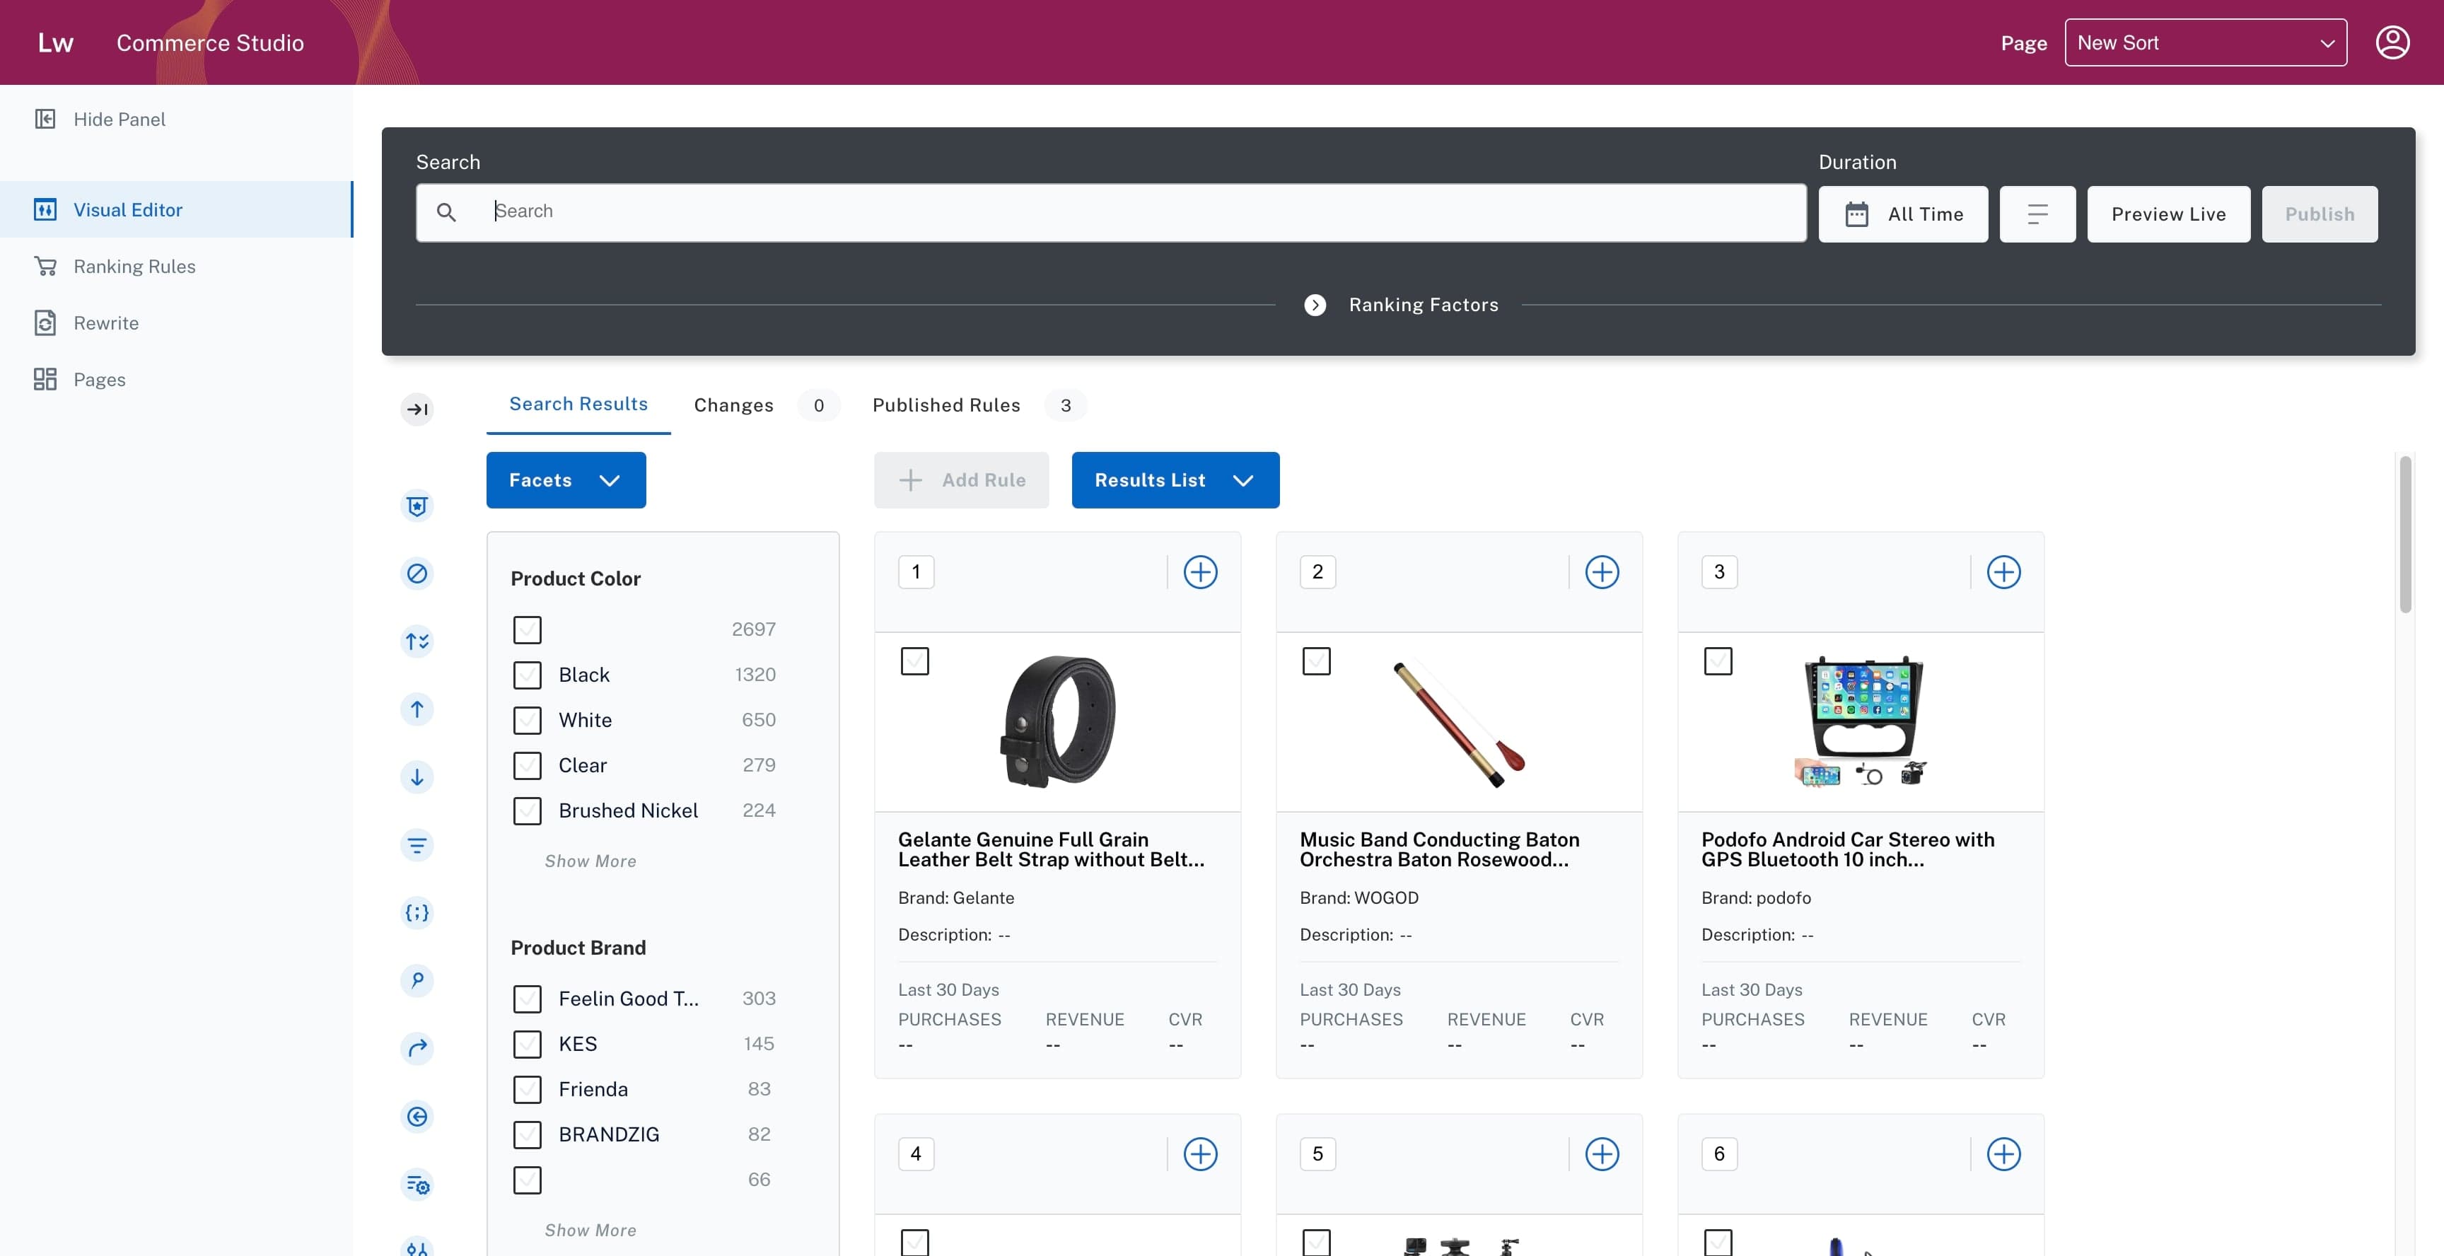The width and height of the screenshot is (2444, 1256).
Task: Switch to the Search Results tab
Action: [578, 404]
